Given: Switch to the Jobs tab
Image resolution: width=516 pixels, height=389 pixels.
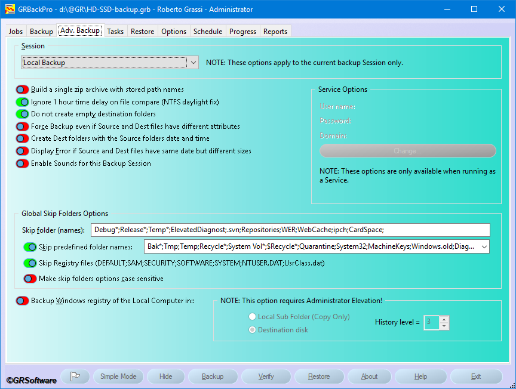Looking at the screenshot, I should [16, 31].
